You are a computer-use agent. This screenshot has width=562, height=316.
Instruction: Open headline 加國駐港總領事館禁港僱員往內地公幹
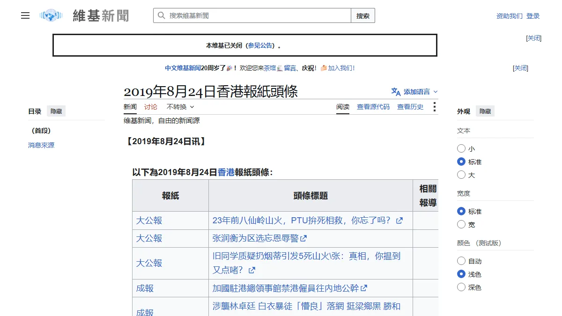point(286,288)
